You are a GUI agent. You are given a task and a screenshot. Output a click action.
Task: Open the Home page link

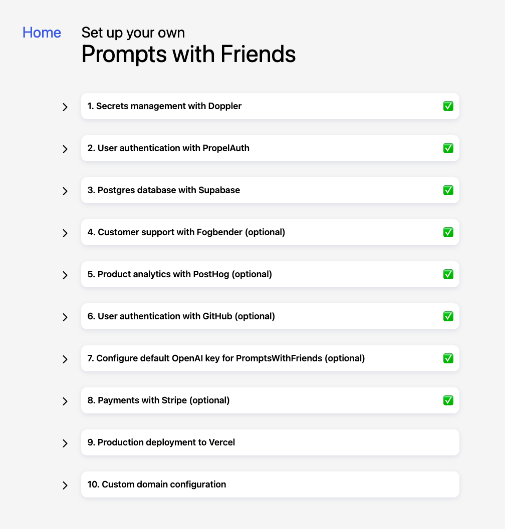42,33
